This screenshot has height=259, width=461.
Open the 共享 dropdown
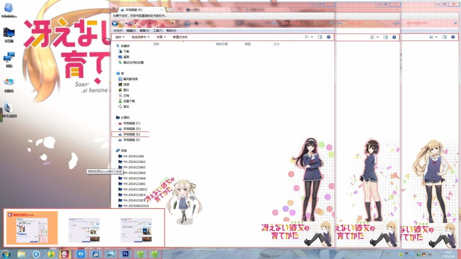point(161,37)
